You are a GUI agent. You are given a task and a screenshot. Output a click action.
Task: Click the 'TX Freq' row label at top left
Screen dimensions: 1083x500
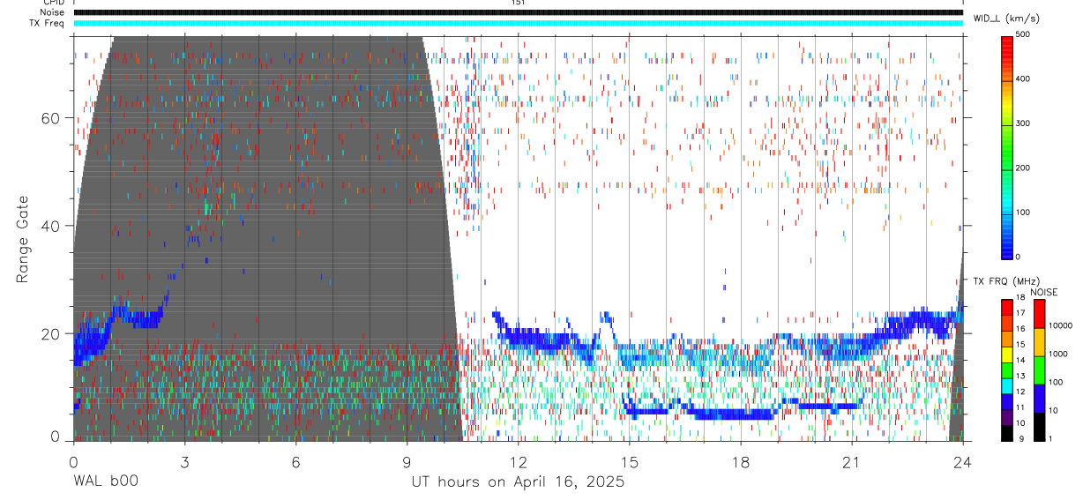(45, 23)
